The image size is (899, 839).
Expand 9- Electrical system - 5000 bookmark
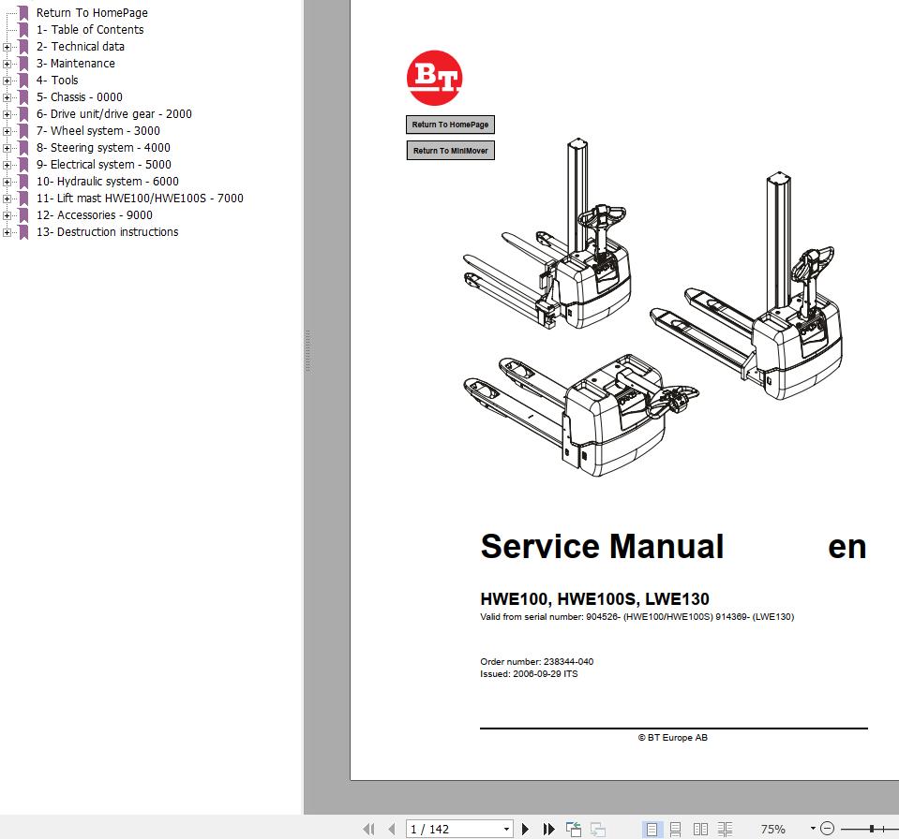click(7, 165)
